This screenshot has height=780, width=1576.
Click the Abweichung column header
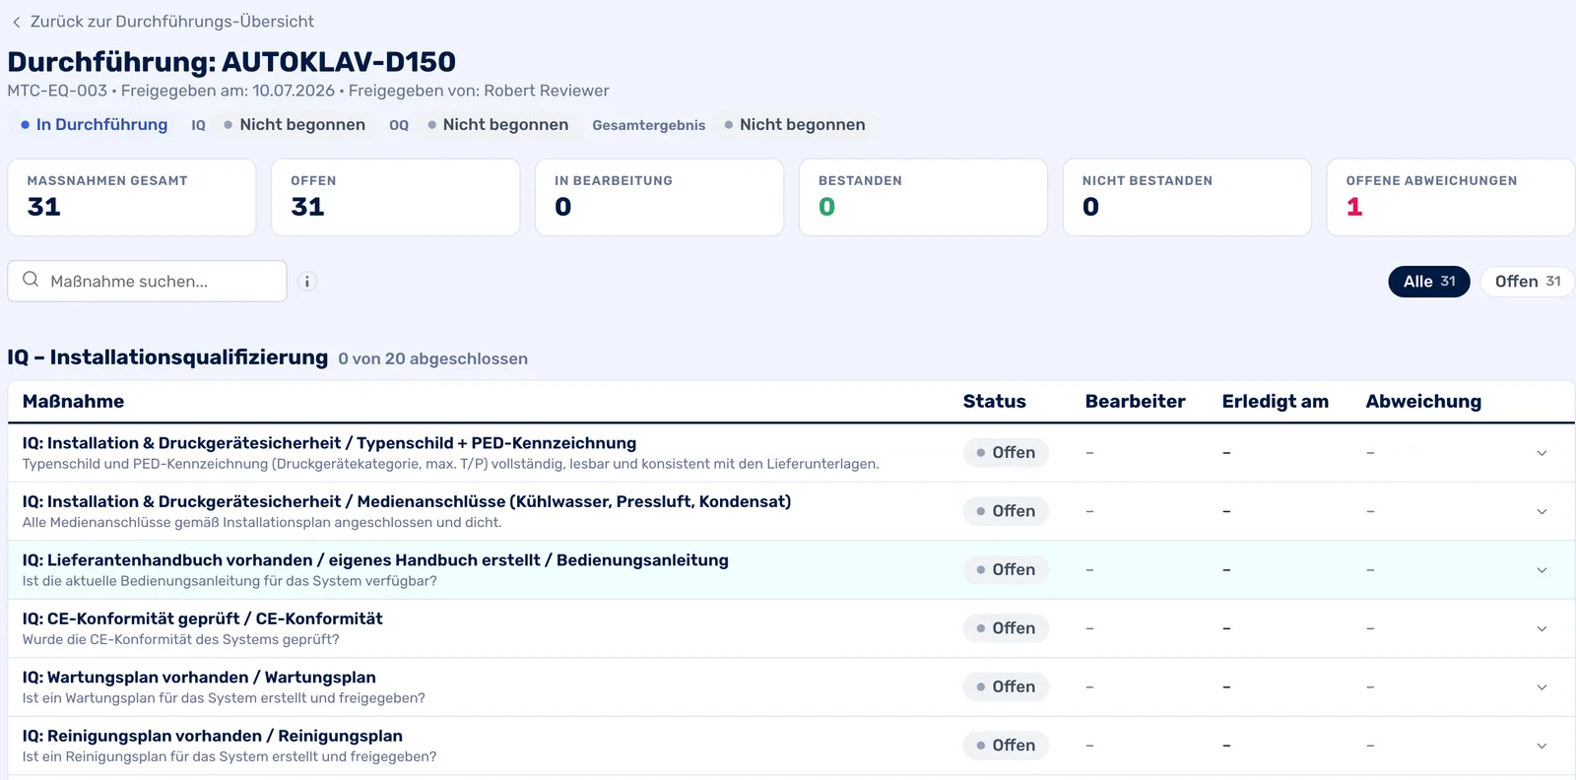tap(1423, 402)
